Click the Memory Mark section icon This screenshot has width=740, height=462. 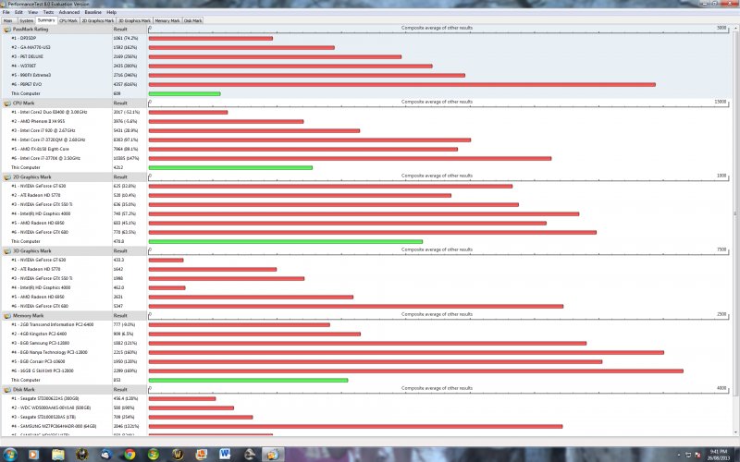tap(7, 316)
